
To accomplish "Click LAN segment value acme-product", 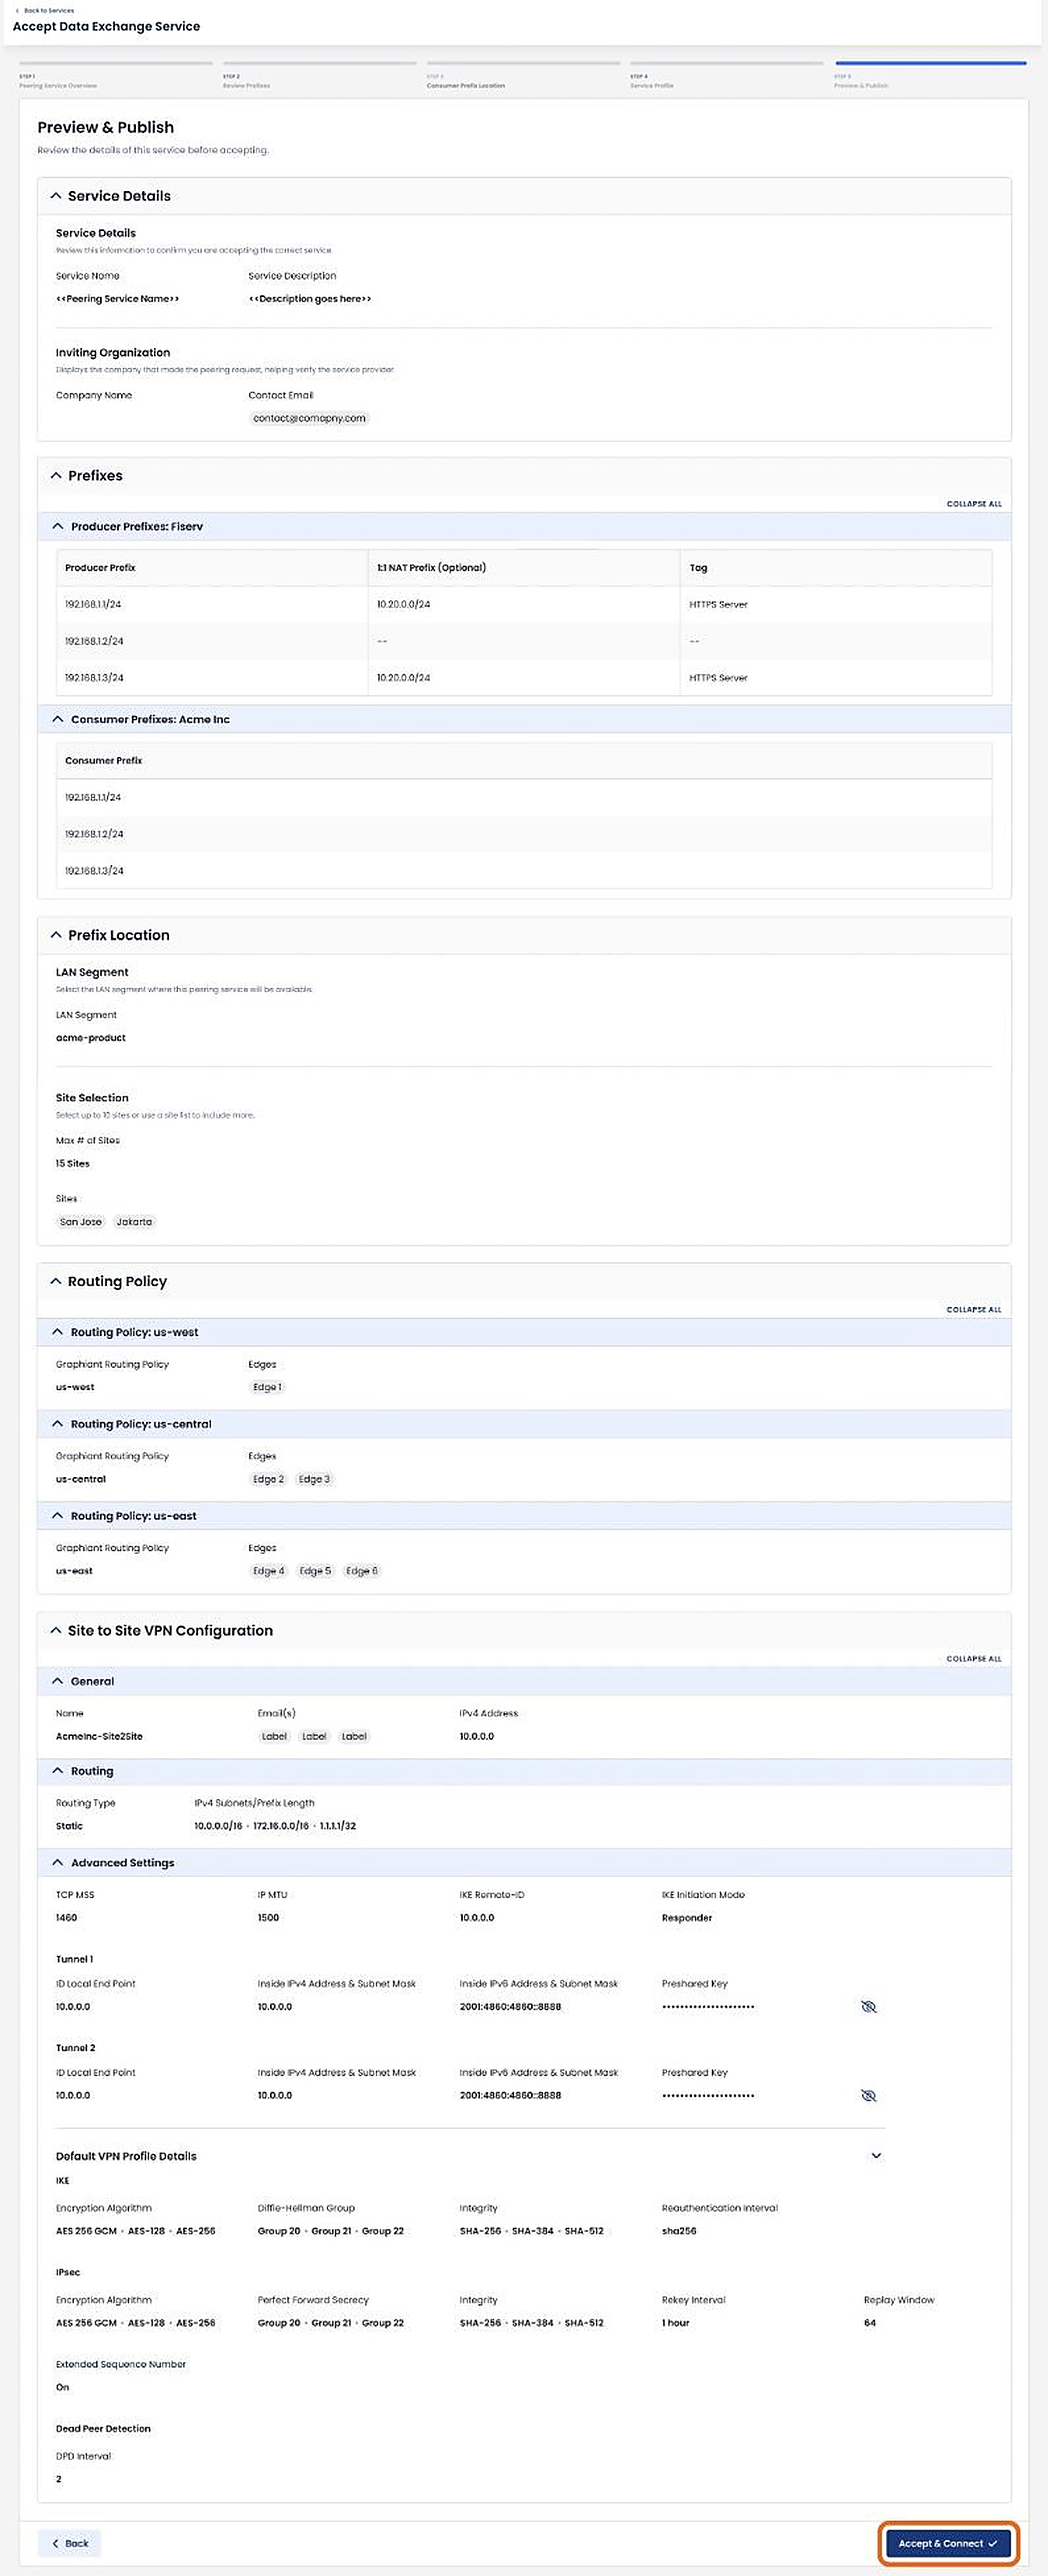I will pos(91,1038).
